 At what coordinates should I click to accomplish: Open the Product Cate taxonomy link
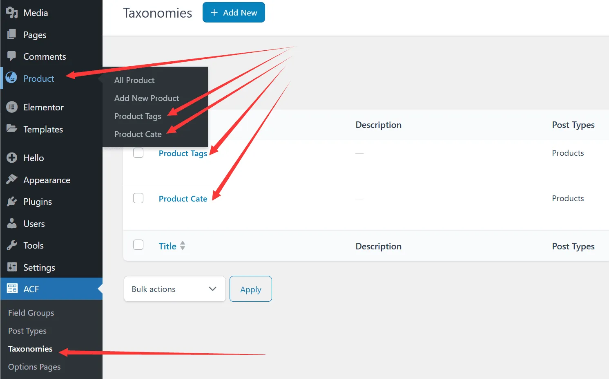tap(183, 199)
